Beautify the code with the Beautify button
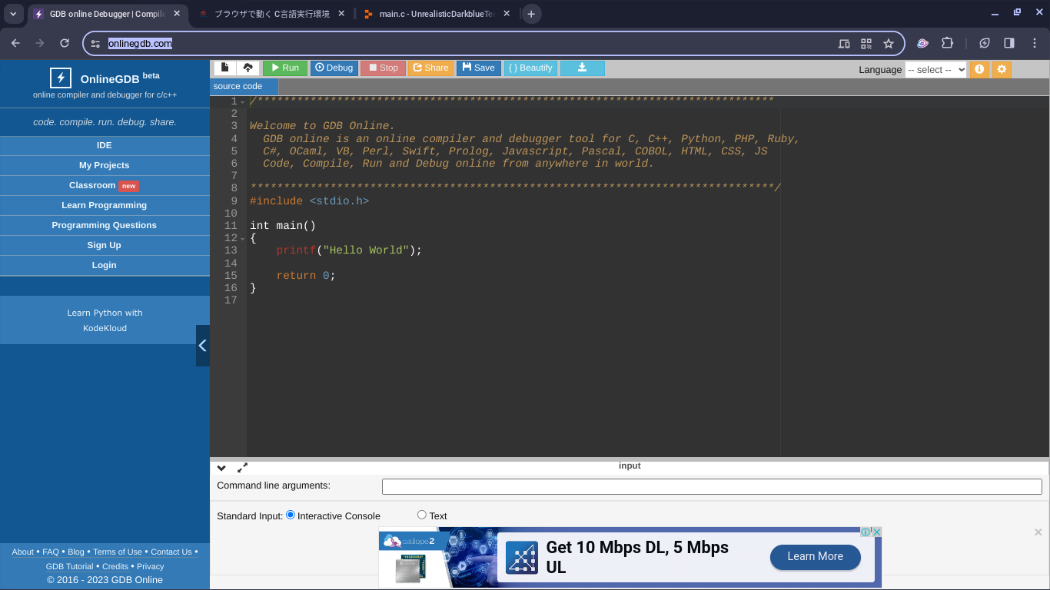Screen dimensions: 1050x590 click(x=530, y=68)
